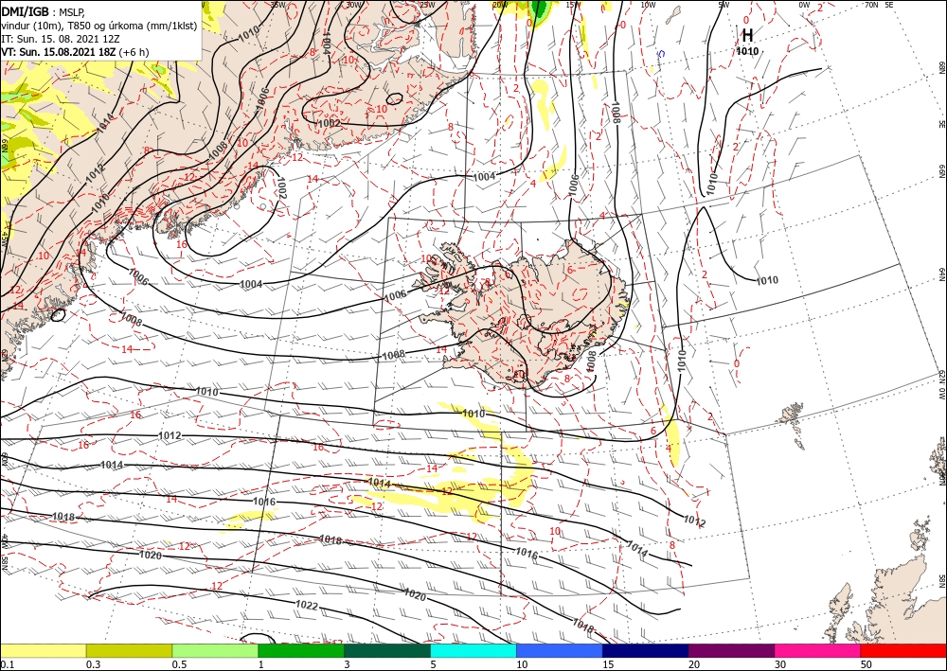The width and height of the screenshot is (947, 671).
Task: Select the dark green 3–5 legend swatch
Action: coord(387,650)
